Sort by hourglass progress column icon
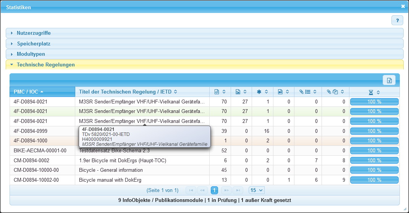Viewport: 409px width, 213px height. click(371, 92)
